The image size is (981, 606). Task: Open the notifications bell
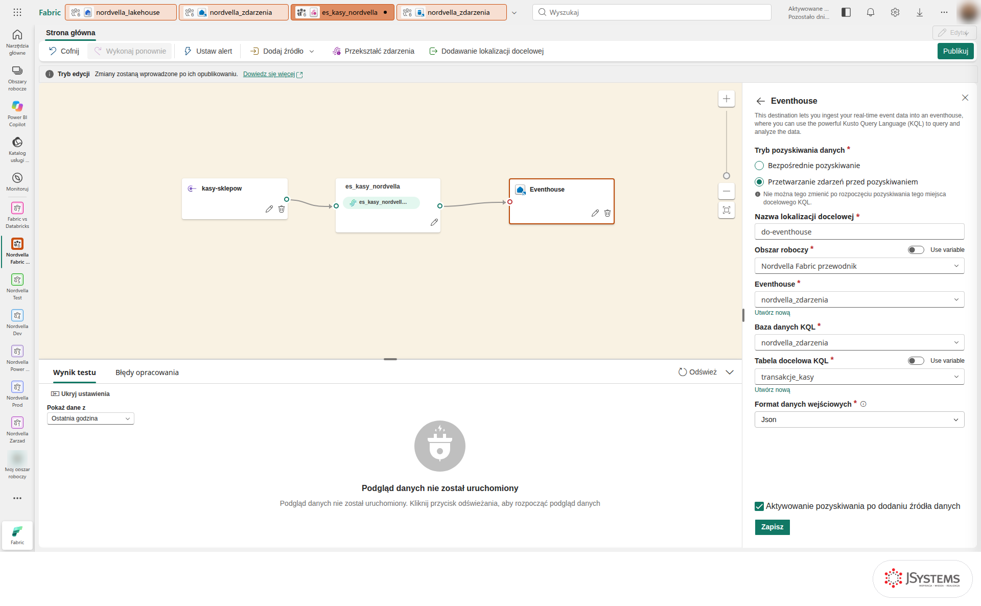(871, 12)
